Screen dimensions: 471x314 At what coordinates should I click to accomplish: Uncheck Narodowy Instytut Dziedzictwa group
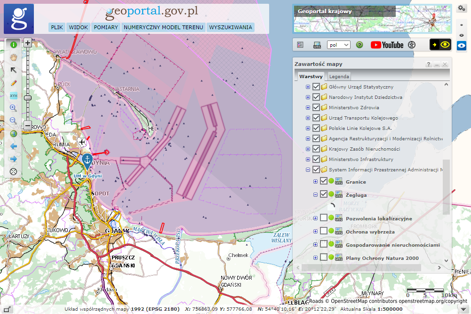click(316, 97)
